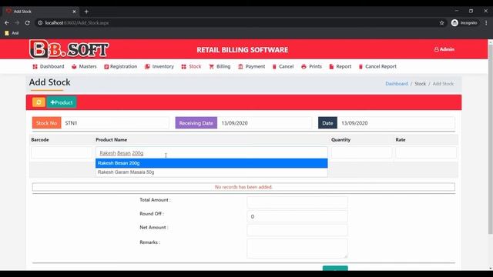Click the Rate input field
Screen dimensions: 493x277
click(426, 152)
